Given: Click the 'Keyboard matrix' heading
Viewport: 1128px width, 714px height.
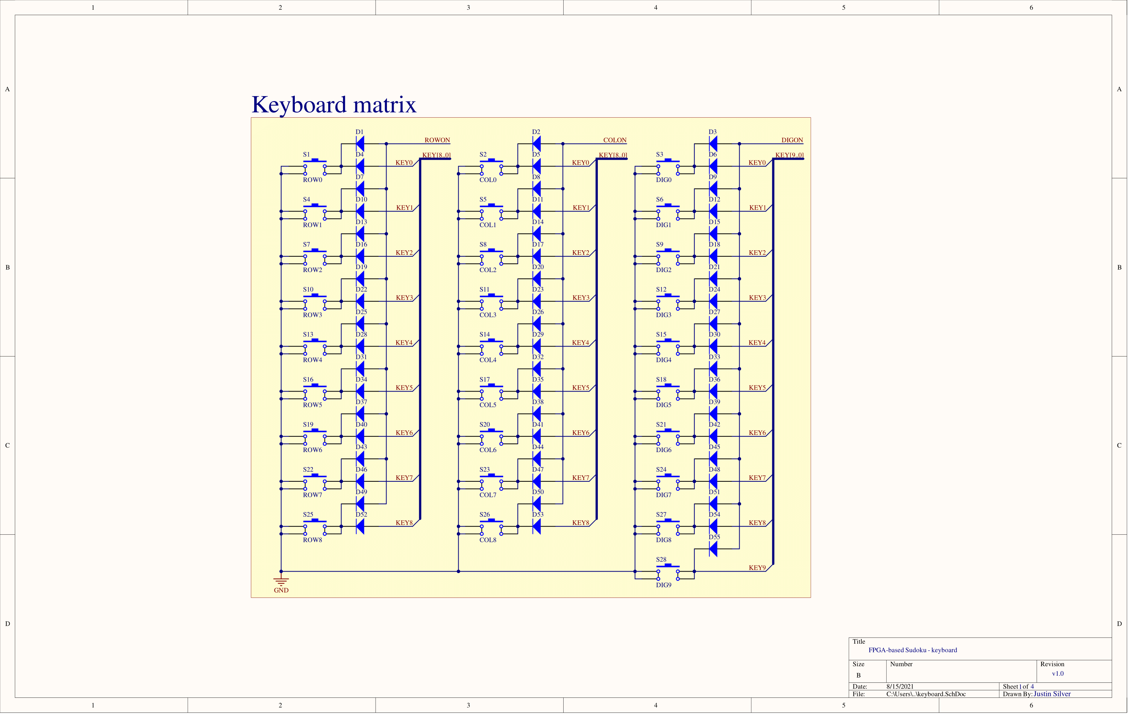Looking at the screenshot, I should coord(334,105).
